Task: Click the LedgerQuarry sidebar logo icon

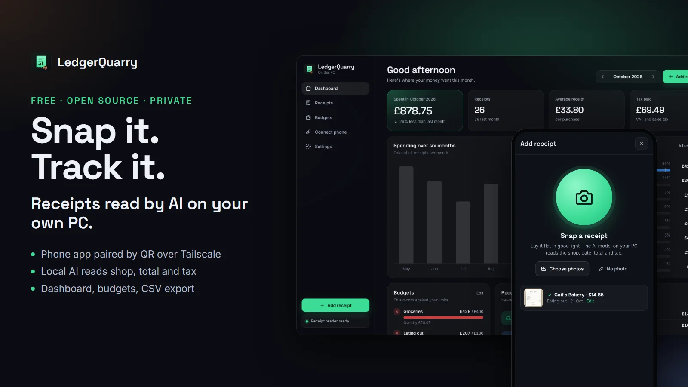Action: [309, 69]
